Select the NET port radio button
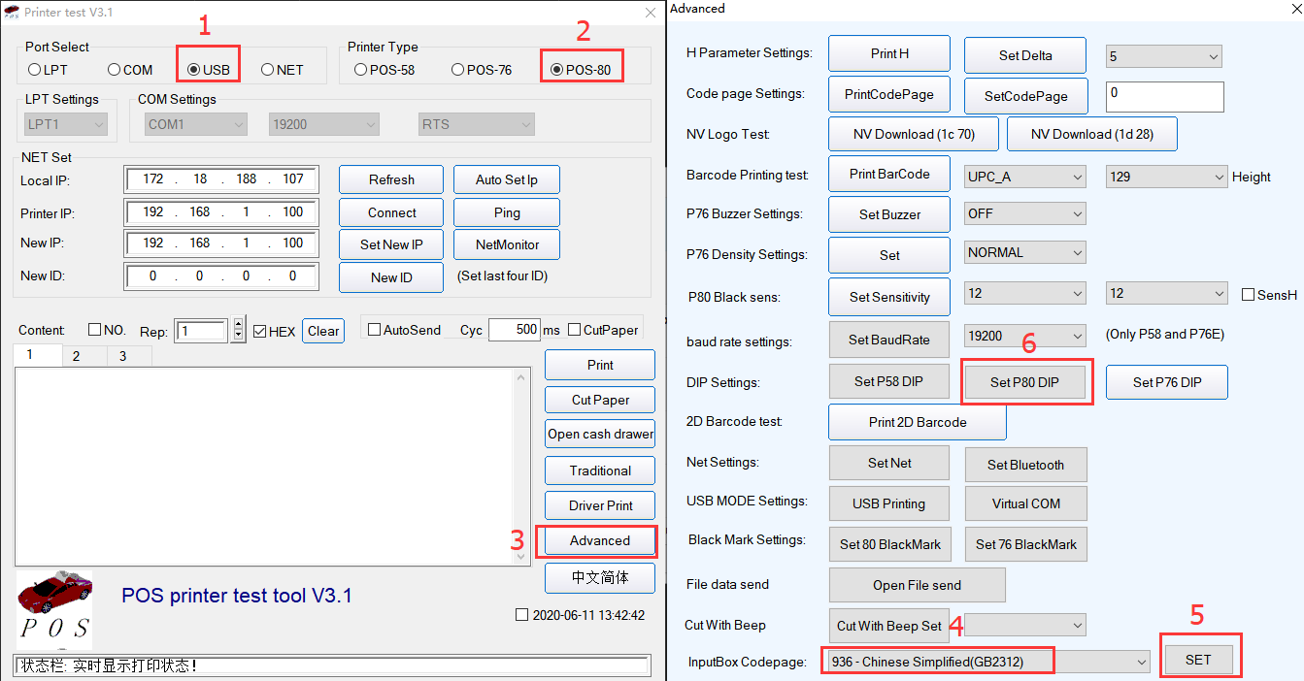This screenshot has width=1304, height=681. point(267,70)
